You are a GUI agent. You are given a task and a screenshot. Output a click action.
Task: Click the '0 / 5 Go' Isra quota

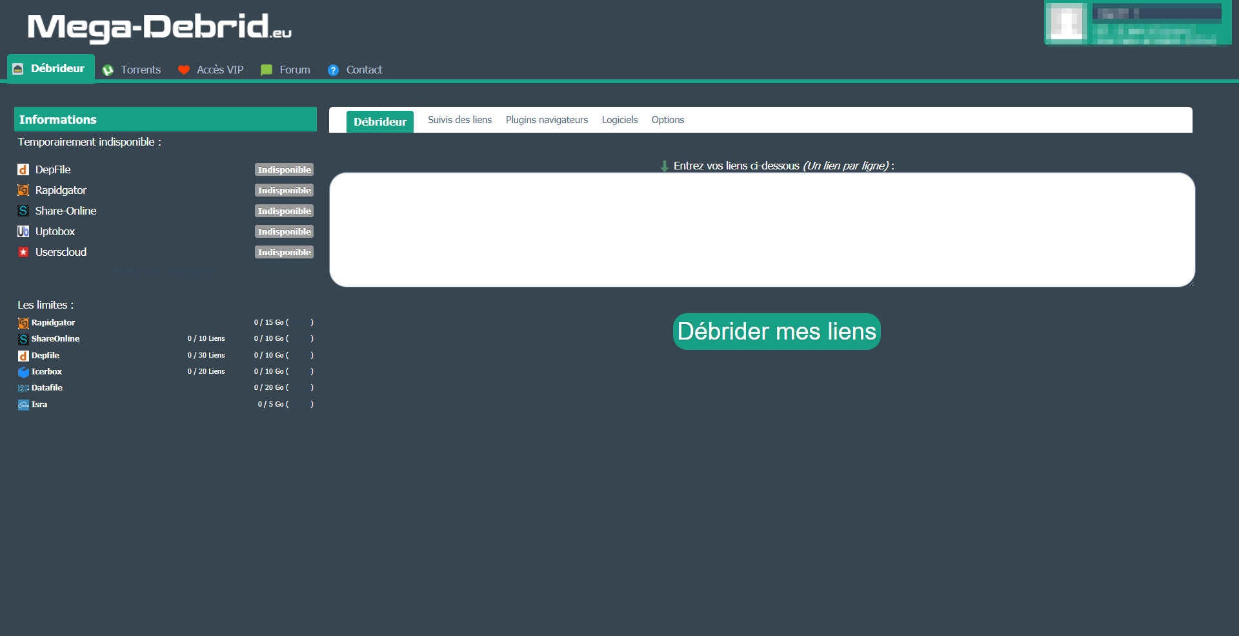tap(270, 404)
